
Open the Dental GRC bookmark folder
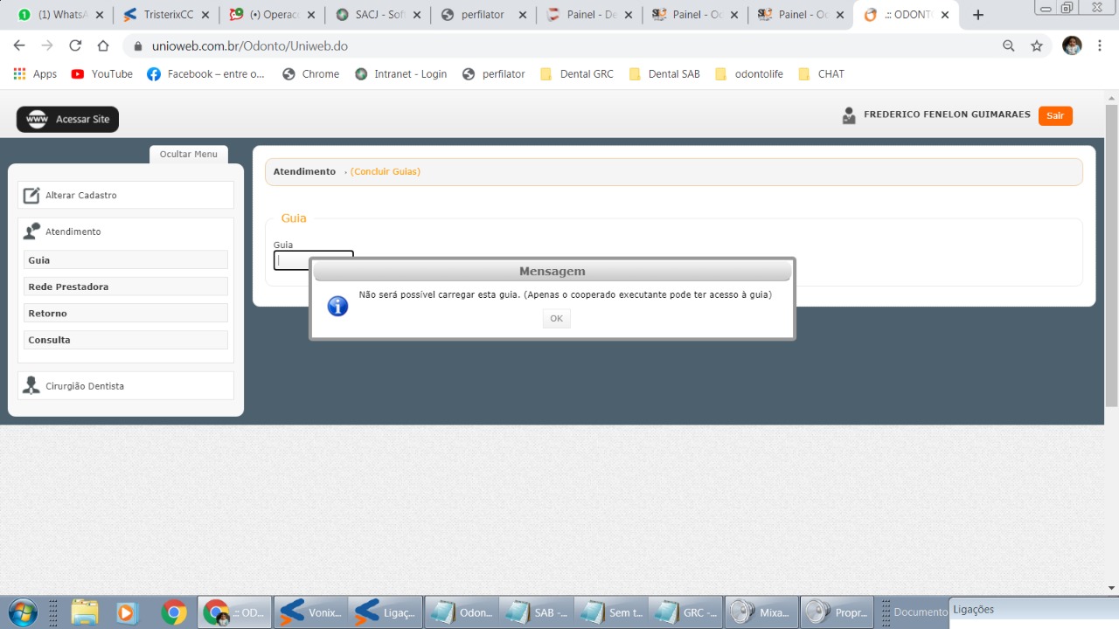coord(577,74)
